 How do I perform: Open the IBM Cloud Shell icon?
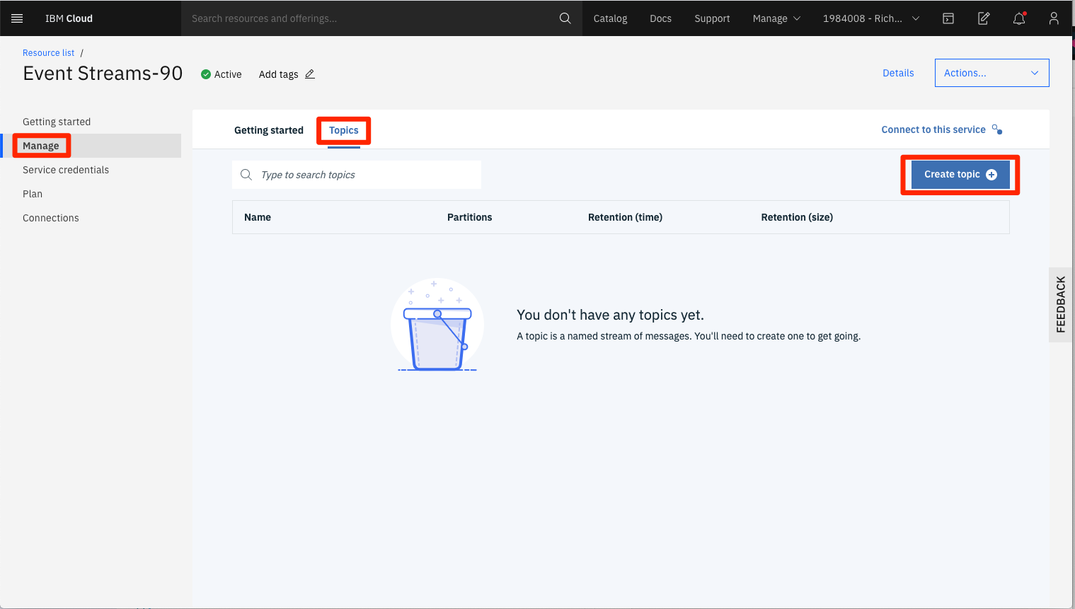tap(948, 18)
